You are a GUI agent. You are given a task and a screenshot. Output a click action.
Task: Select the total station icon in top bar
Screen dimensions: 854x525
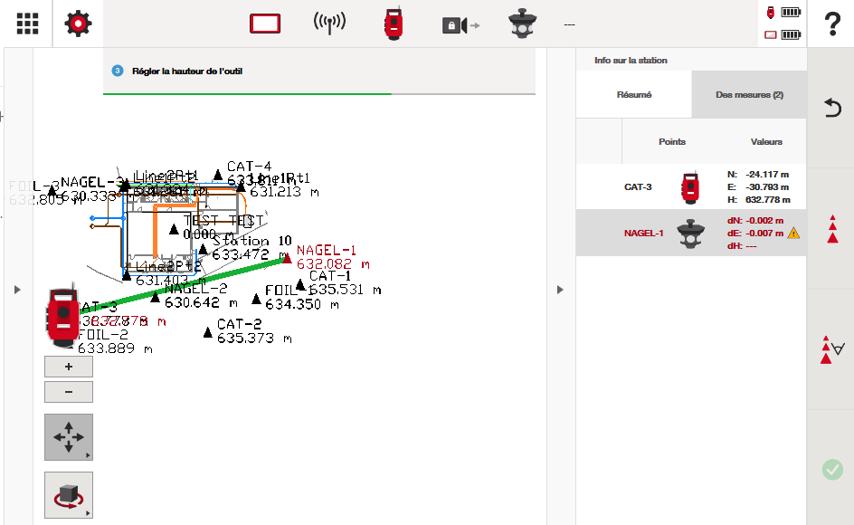click(393, 24)
